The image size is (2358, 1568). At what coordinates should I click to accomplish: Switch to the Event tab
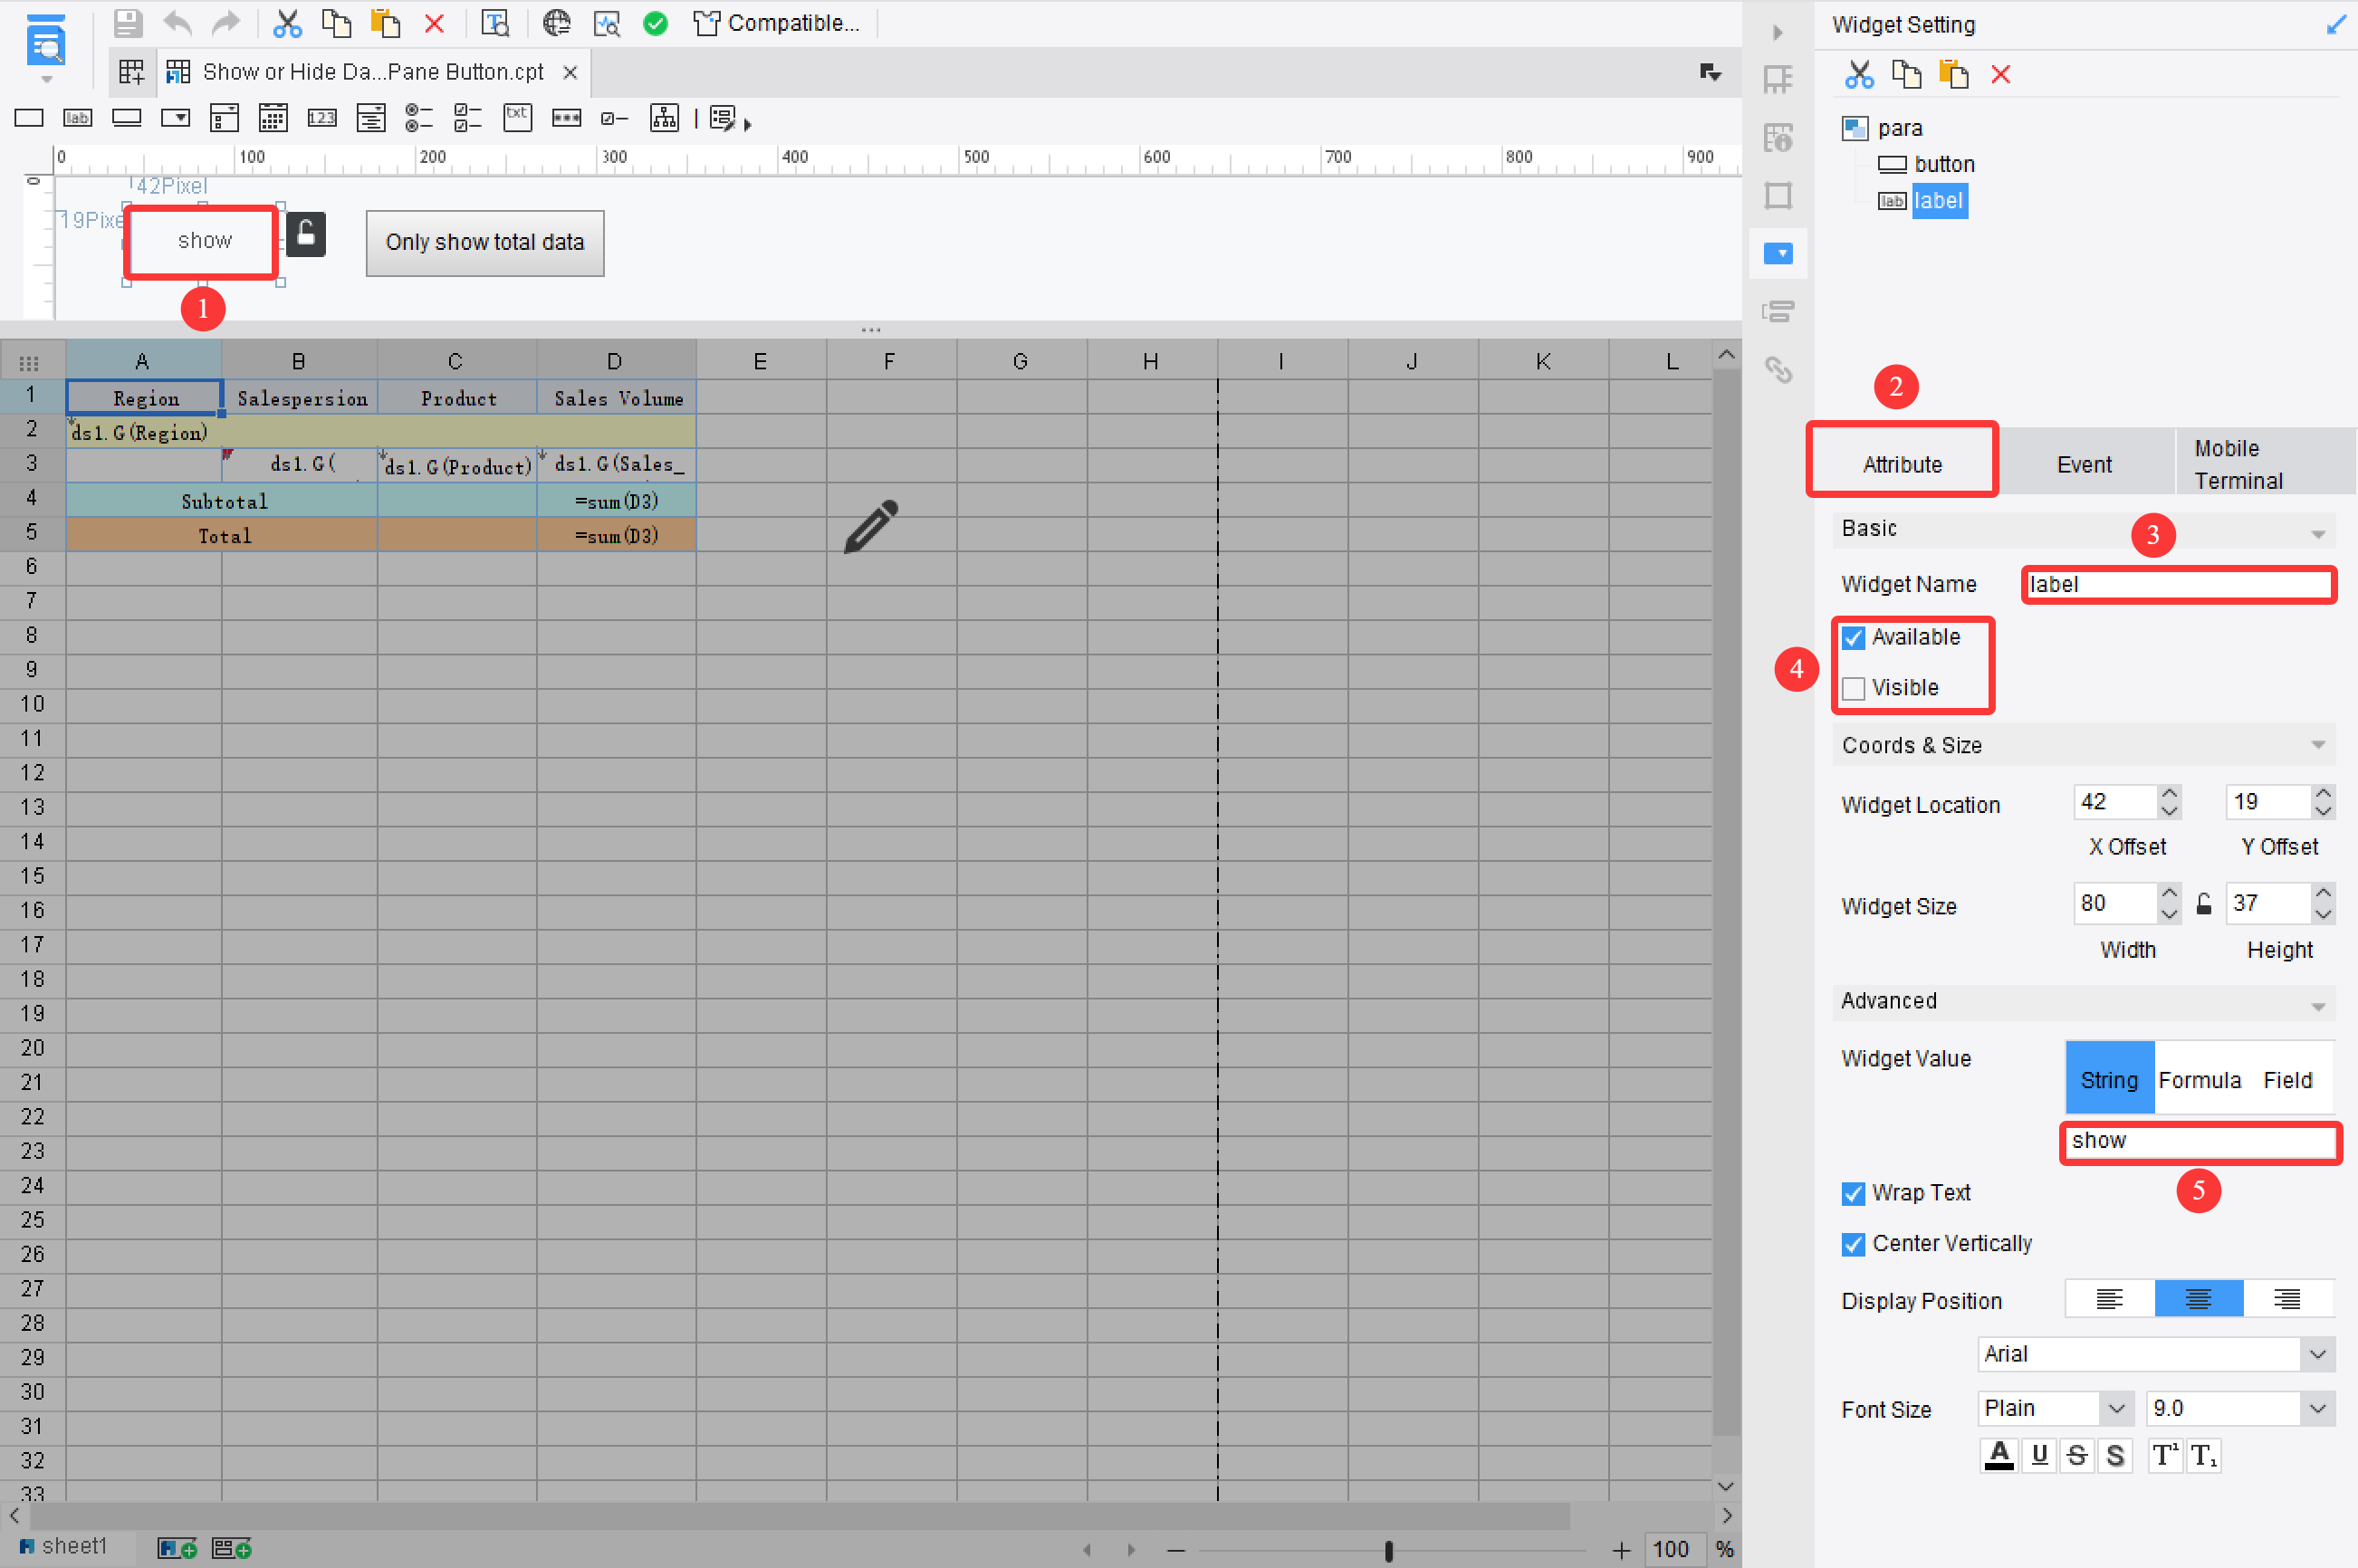point(2084,464)
